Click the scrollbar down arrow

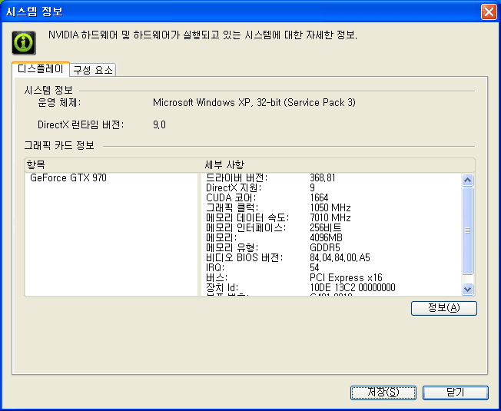(467, 289)
